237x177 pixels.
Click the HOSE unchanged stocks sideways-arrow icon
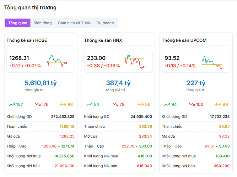[63, 104]
